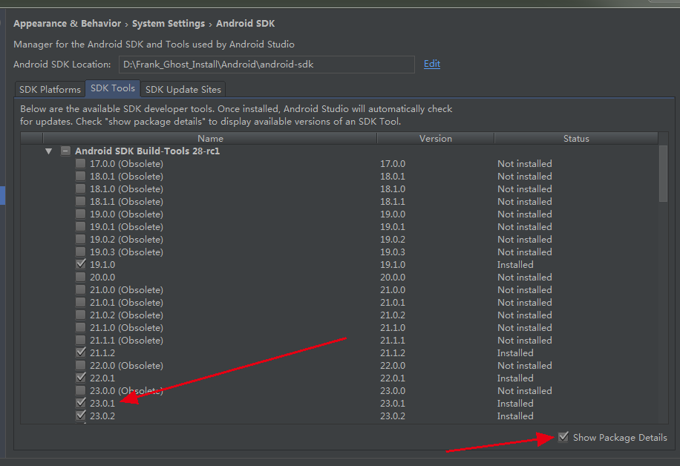Select the 23.0.2 row name
The width and height of the screenshot is (680, 466).
pyautogui.click(x=102, y=416)
